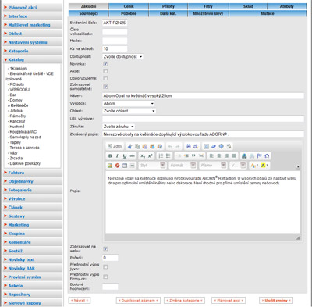Click the Undo arrow in editor toolbar
312x307 pixels.
pyautogui.click(x=170, y=146)
